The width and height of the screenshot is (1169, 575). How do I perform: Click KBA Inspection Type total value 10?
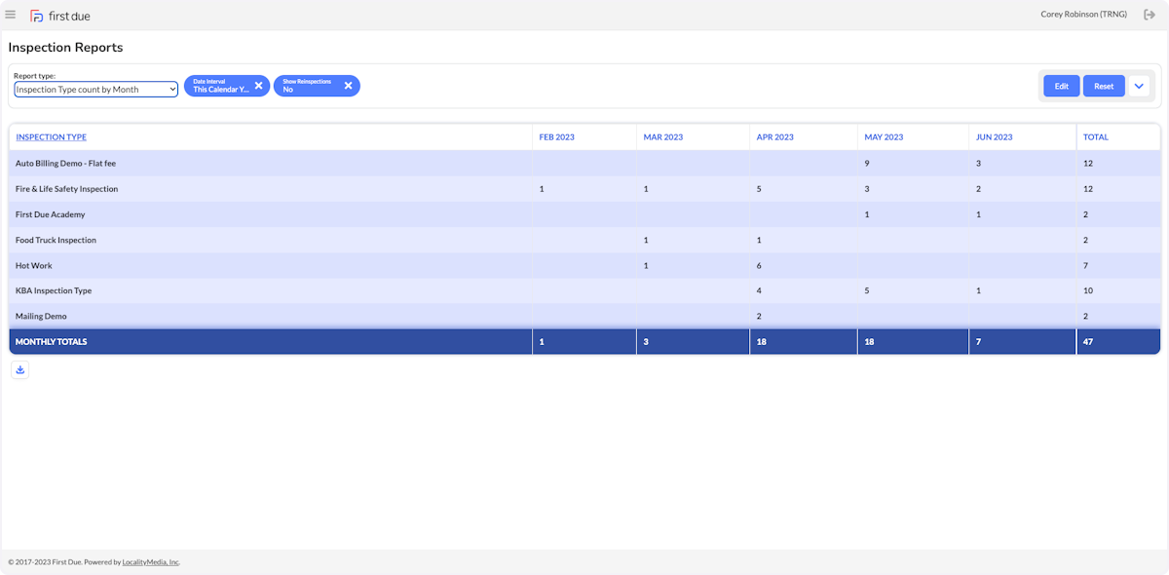click(x=1088, y=290)
